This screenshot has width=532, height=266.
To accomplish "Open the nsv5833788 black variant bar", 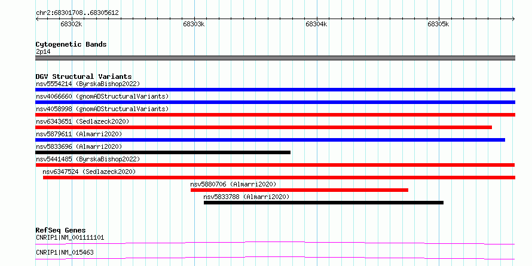I will (x=323, y=203).
